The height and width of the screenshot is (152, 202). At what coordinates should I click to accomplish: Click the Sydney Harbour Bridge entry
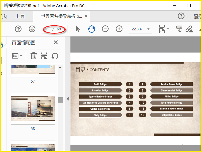point(100,97)
